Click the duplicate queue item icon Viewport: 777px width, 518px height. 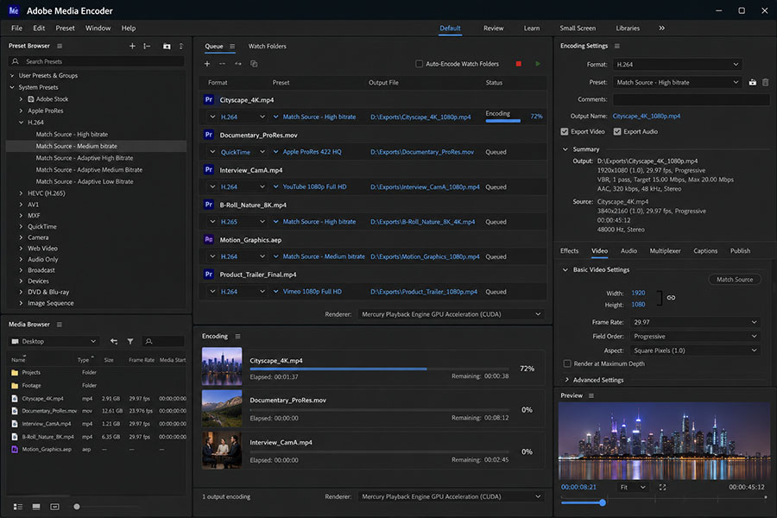click(x=254, y=63)
